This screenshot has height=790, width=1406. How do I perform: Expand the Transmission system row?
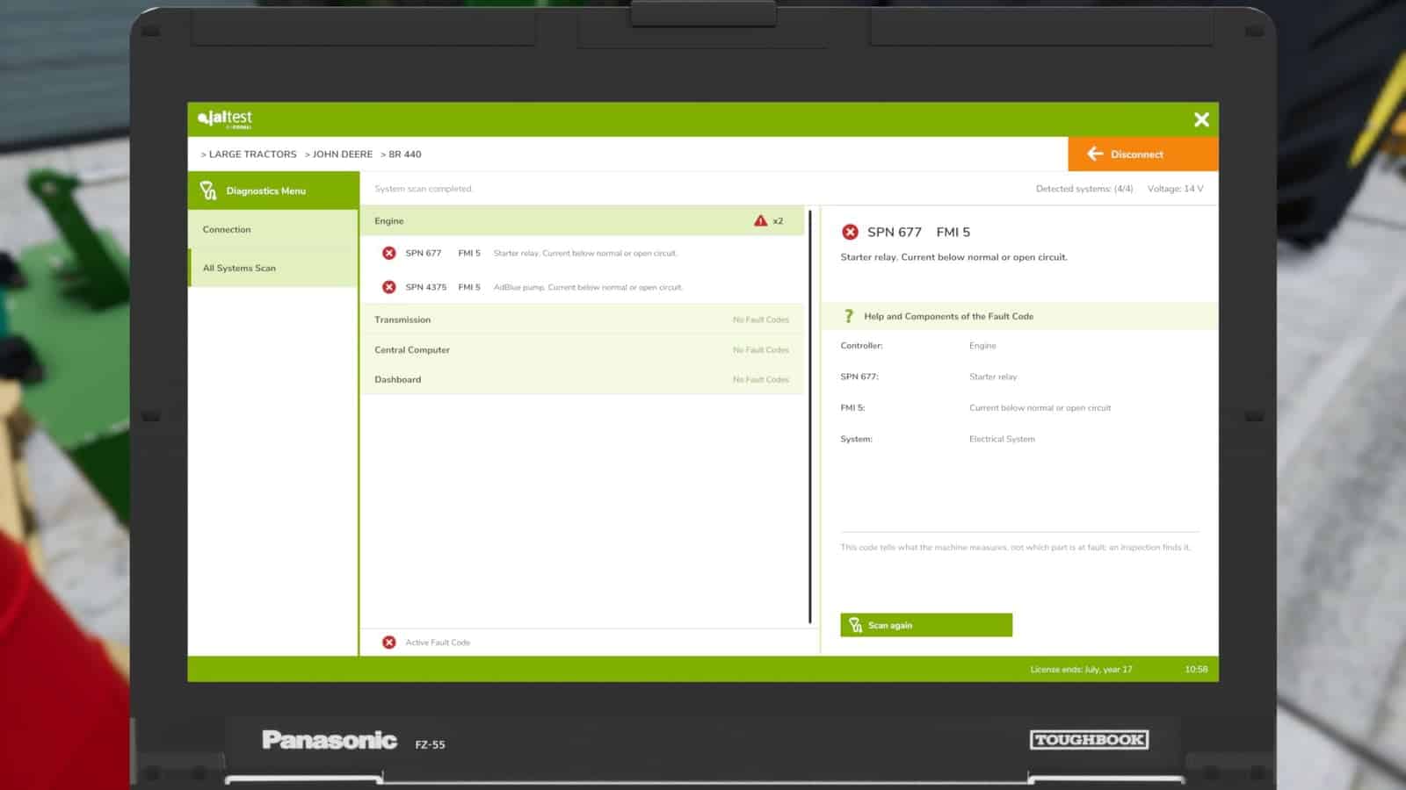coord(583,320)
